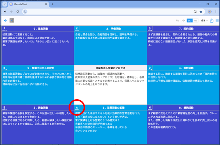Open the Chrome three-dot menu

pyautogui.click(x=216, y=12)
